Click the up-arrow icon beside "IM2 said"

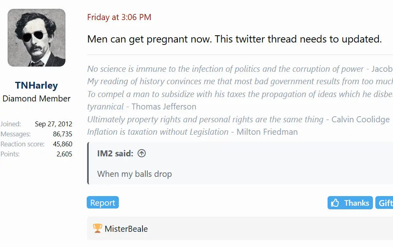click(142, 153)
